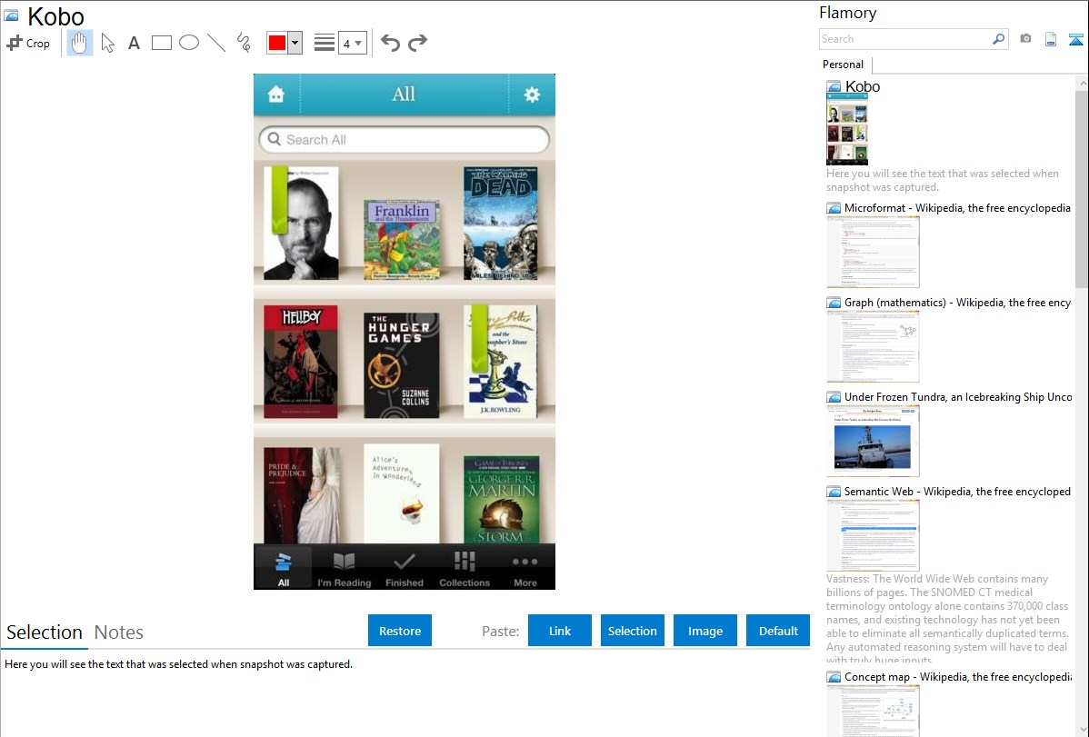Viewport: 1089px width, 737px height.
Task: Choose the arrow pointer tool
Action: pos(107,43)
